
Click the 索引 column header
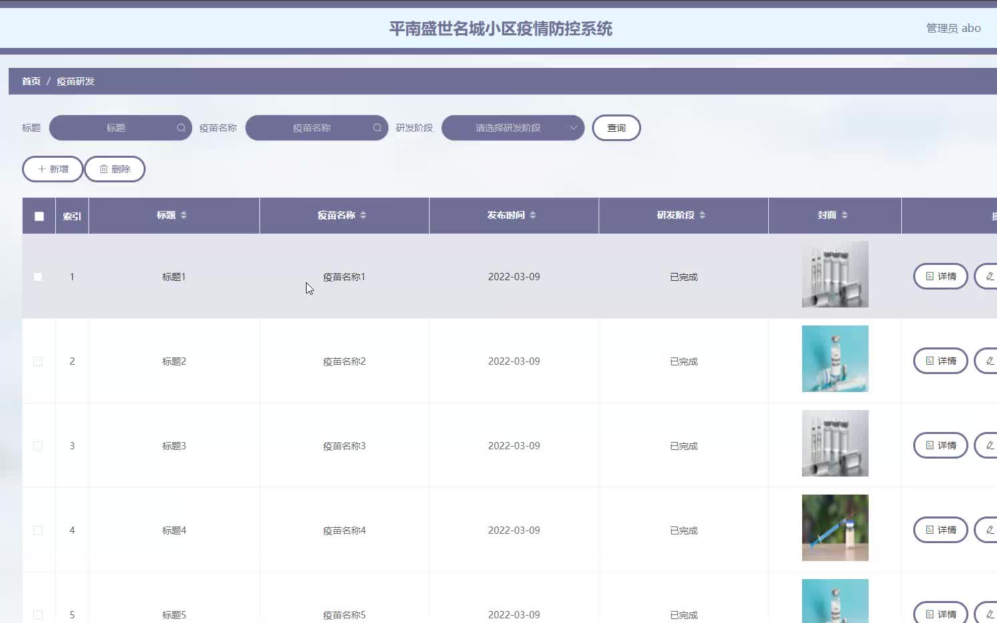click(x=72, y=216)
